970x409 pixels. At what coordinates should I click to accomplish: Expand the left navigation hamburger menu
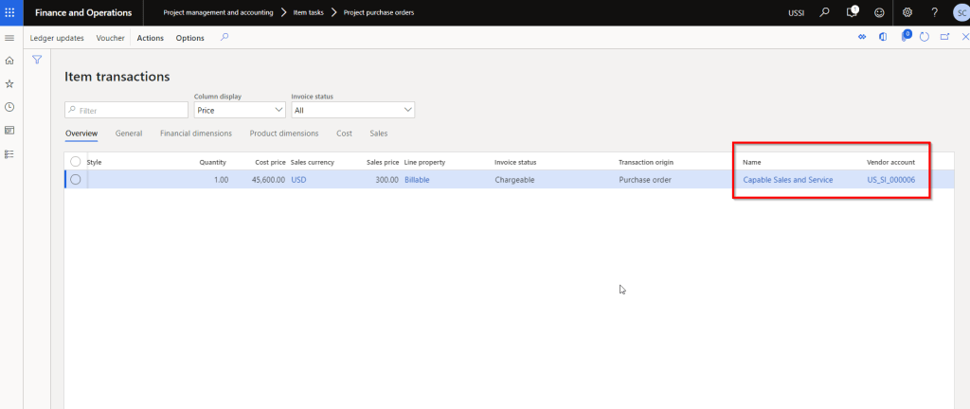point(9,38)
